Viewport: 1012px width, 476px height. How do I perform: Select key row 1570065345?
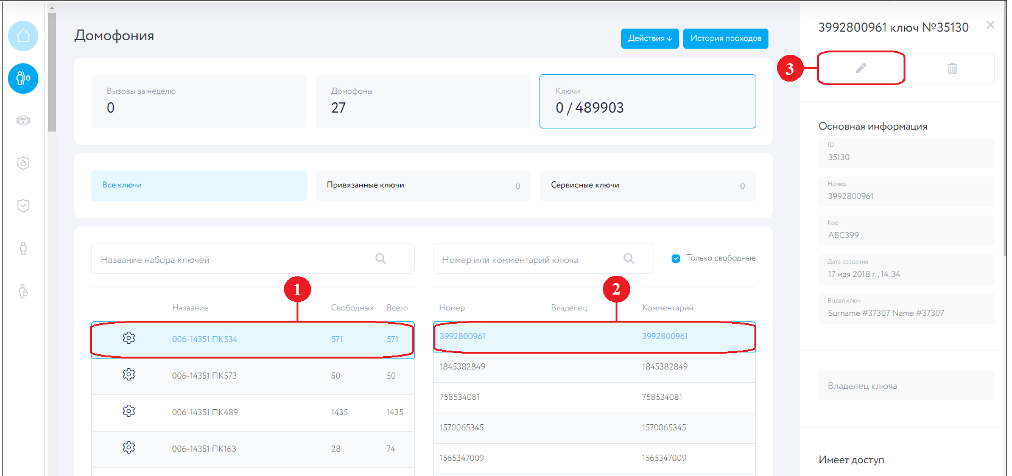coord(594,428)
